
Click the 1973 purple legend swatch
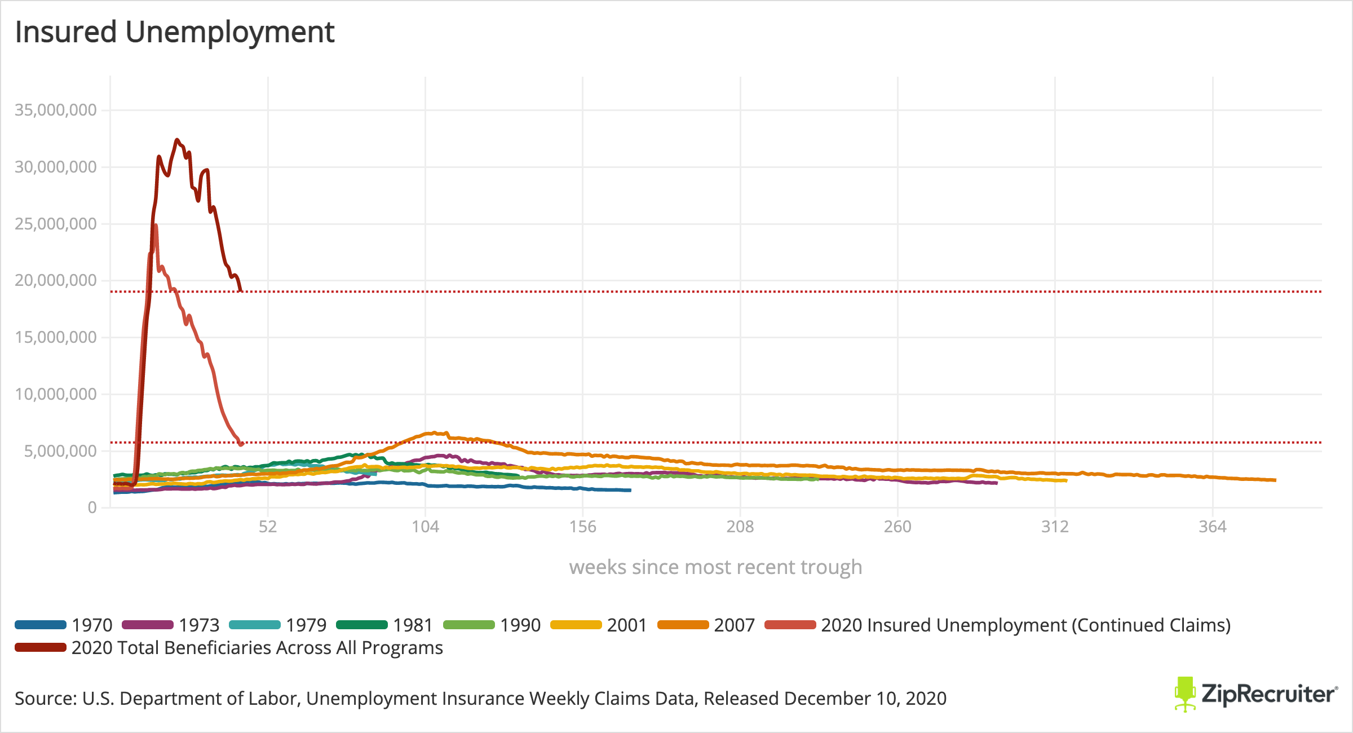pyautogui.click(x=148, y=625)
